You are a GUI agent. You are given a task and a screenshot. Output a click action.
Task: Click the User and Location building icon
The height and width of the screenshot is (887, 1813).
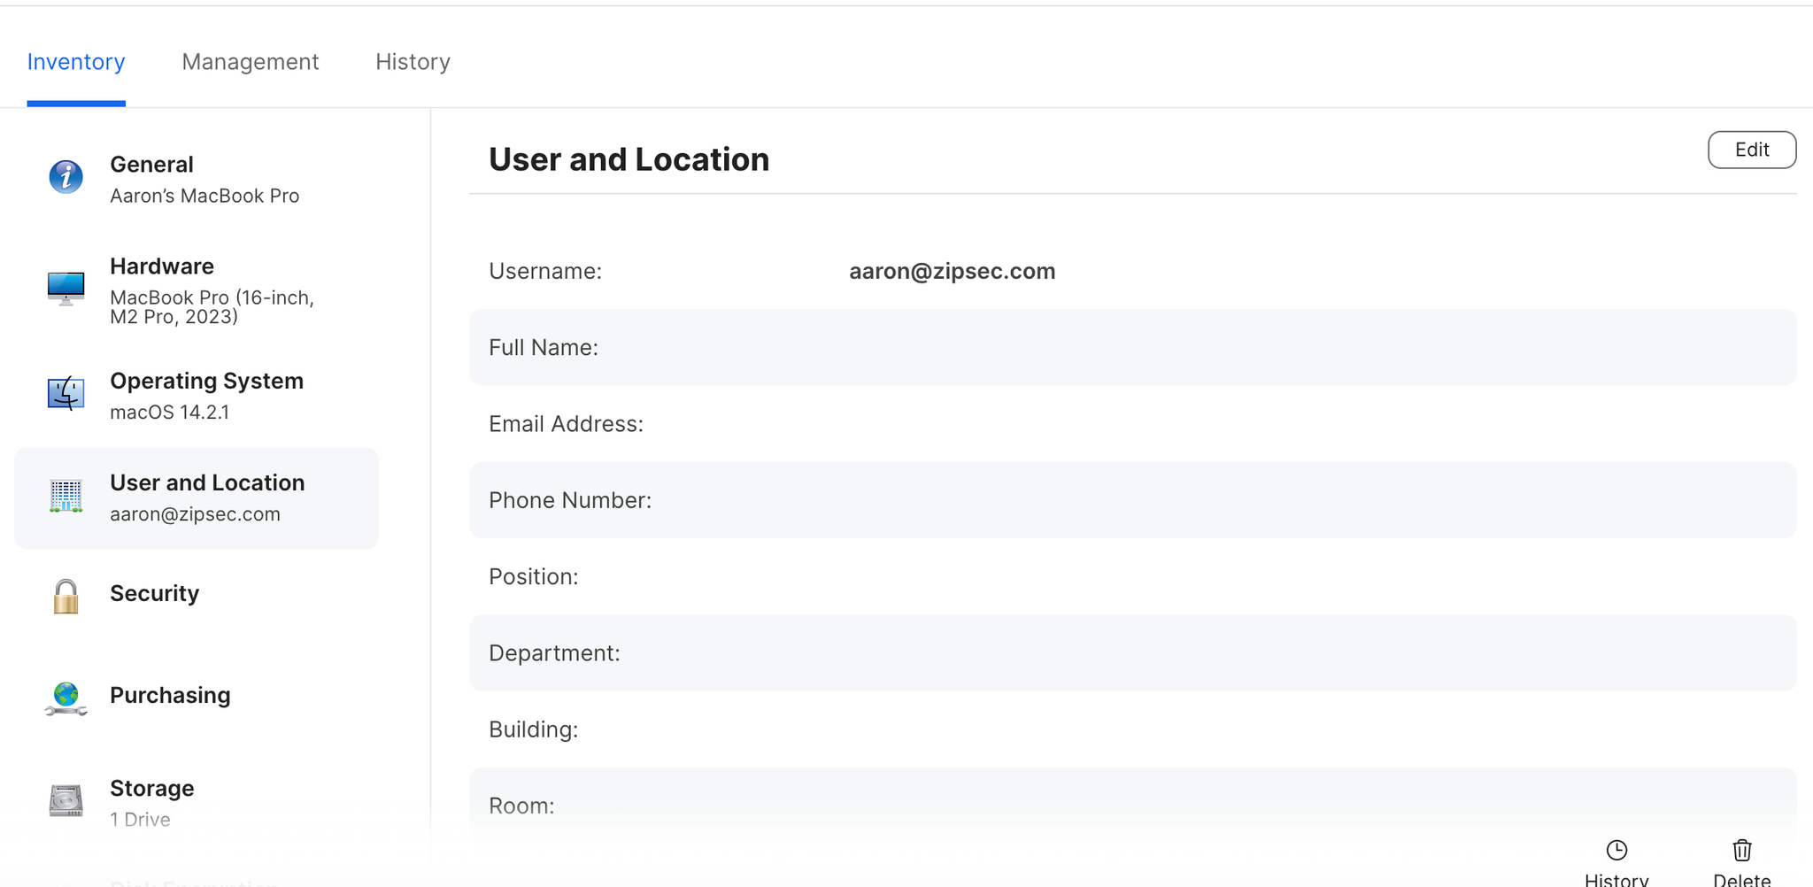(66, 497)
